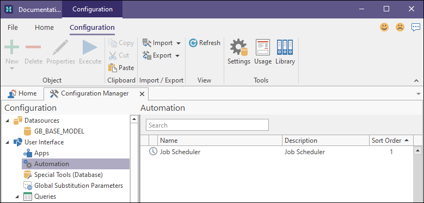This screenshot has width=424, height=203.
Task: Click the application logo icon in title bar
Action: click(x=9, y=9)
